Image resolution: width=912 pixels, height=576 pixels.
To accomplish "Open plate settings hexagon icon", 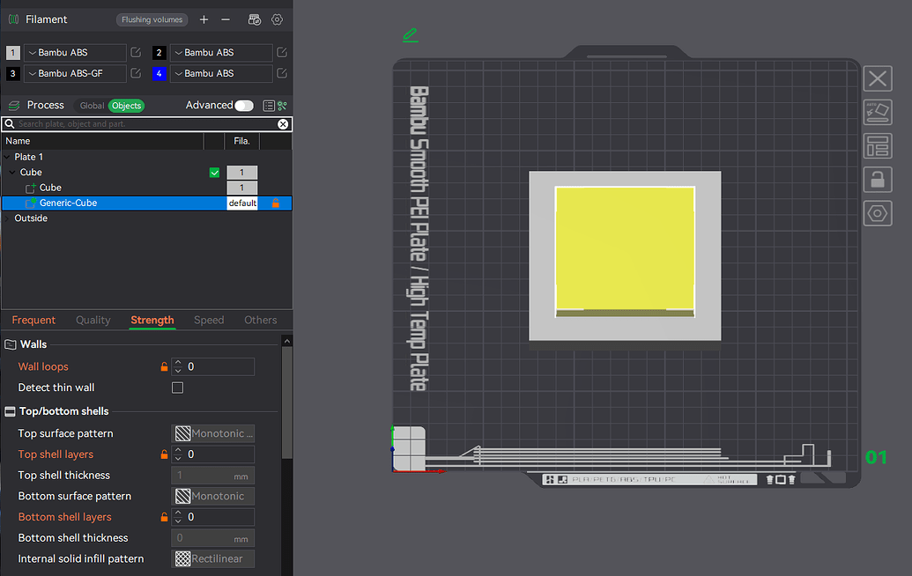I will coord(878,213).
